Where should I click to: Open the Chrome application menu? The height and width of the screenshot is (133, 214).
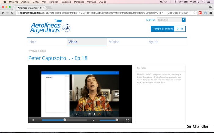tap(14, 2)
